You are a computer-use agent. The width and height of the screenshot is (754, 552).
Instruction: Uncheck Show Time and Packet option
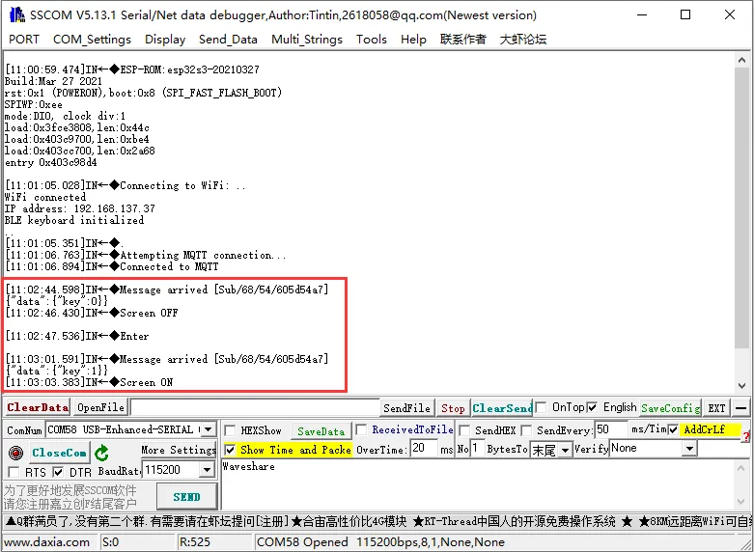coord(230,450)
